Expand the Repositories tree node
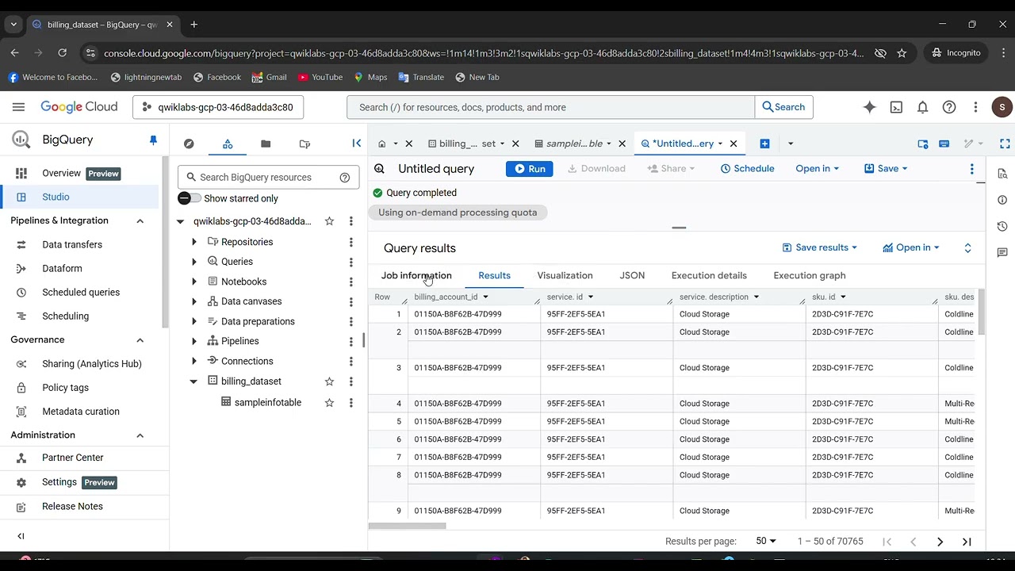Screen dimensions: 1015x571 click(x=194, y=242)
